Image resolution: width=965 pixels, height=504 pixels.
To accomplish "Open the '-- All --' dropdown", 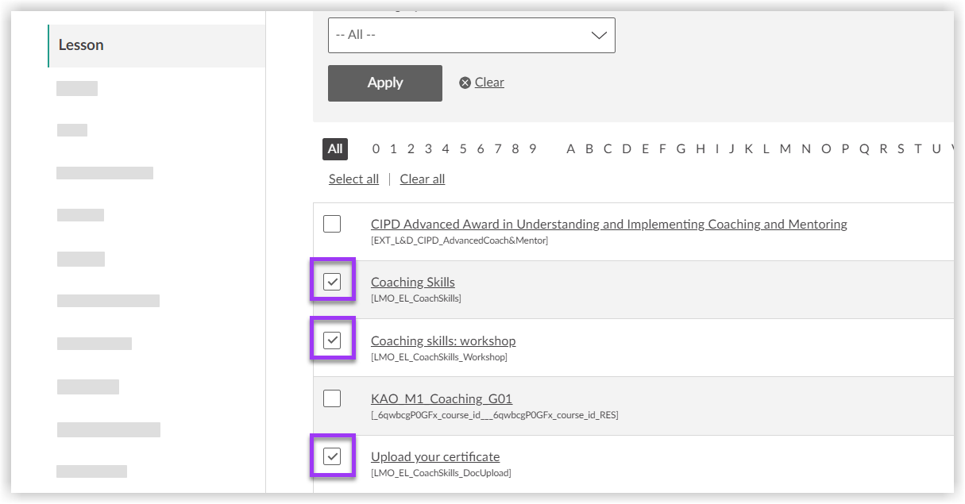I will click(471, 36).
